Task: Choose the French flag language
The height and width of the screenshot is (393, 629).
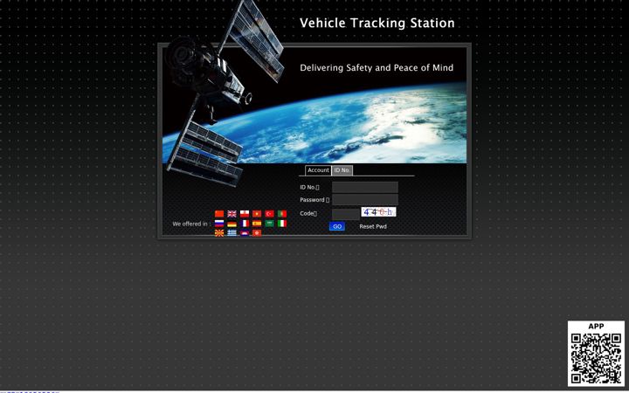Action: (x=245, y=224)
